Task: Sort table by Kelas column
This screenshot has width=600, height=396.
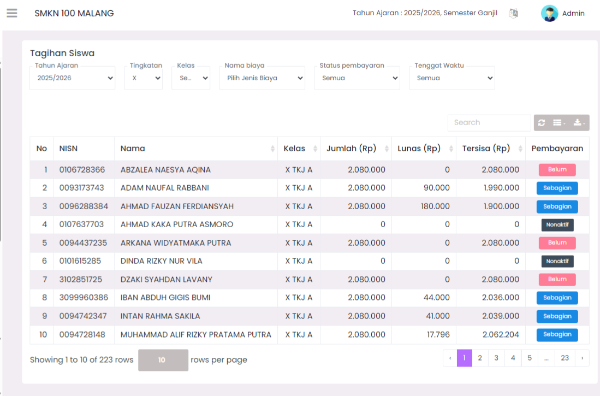Action: point(299,149)
